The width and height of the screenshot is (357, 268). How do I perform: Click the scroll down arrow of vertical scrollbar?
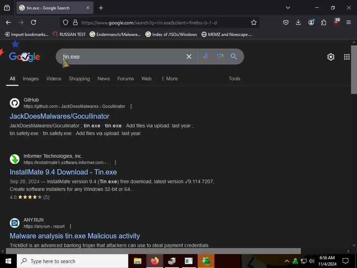click(354, 245)
